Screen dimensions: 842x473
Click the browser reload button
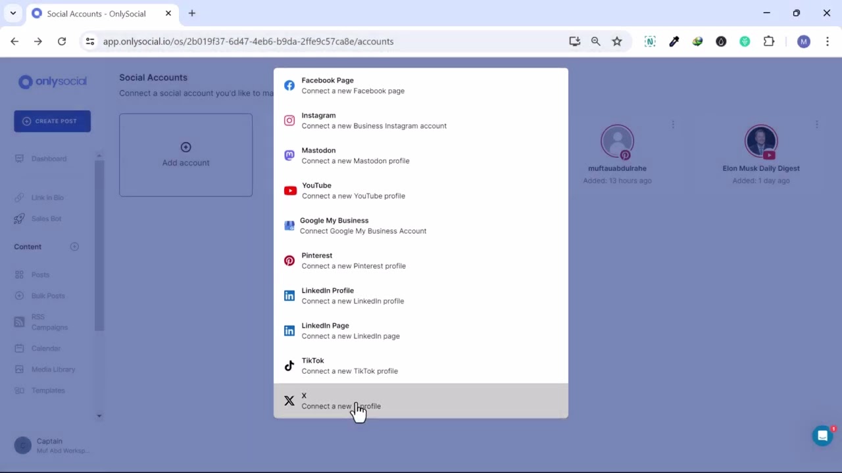(62, 41)
